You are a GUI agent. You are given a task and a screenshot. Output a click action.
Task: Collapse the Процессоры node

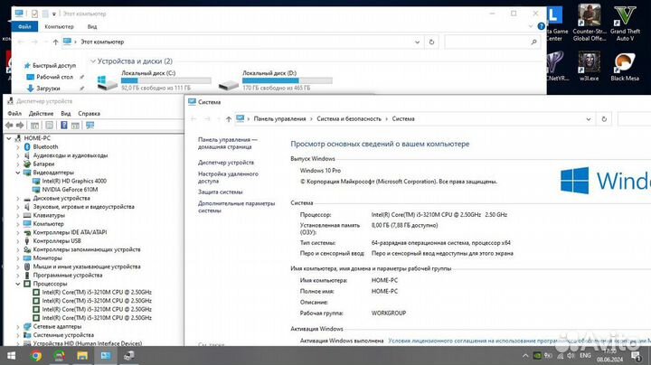click(18, 284)
